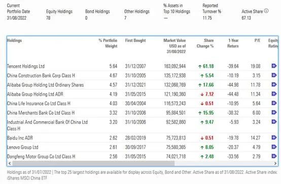The image size is (281, 184).
Task: Click the scroll left arrow of table
Action: coord(10,163)
